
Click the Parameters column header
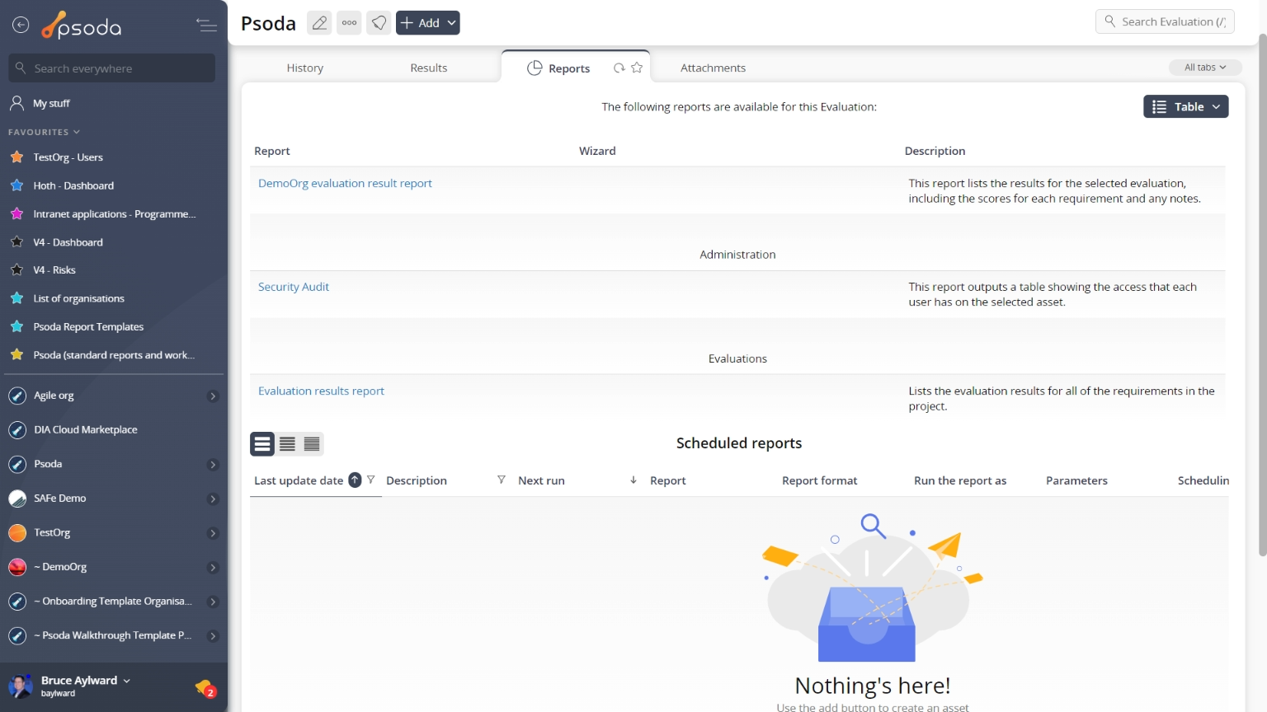(x=1076, y=480)
